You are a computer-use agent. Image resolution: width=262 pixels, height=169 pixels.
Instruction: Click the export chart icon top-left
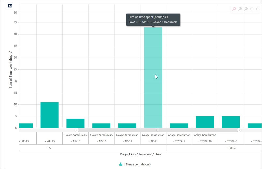point(10,5)
